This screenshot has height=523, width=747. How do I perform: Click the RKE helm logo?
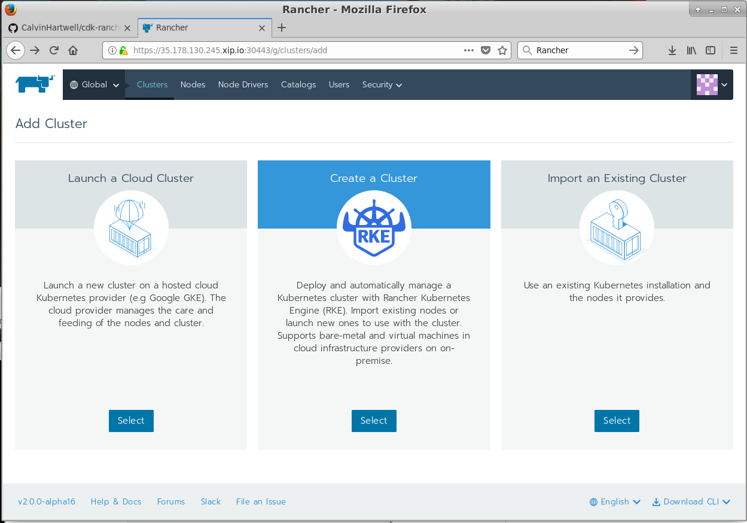(x=374, y=227)
